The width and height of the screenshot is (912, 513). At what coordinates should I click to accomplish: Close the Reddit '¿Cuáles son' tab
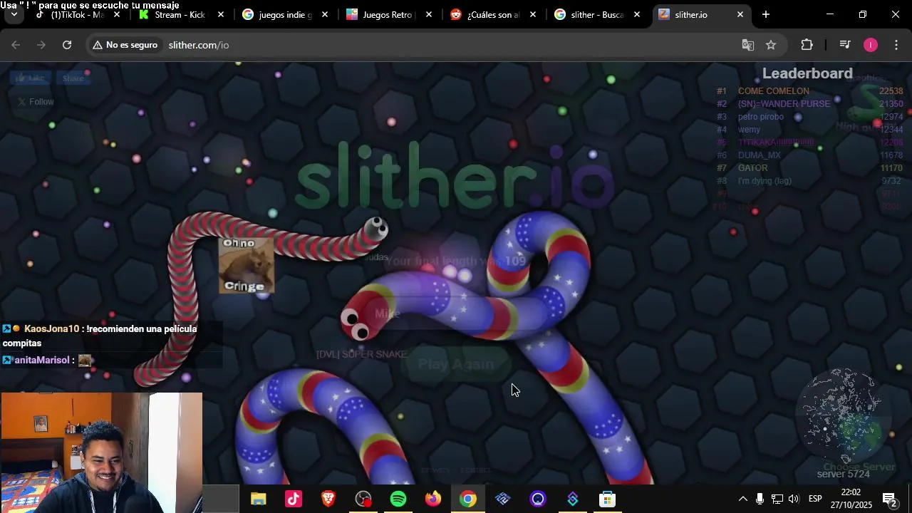point(533,14)
